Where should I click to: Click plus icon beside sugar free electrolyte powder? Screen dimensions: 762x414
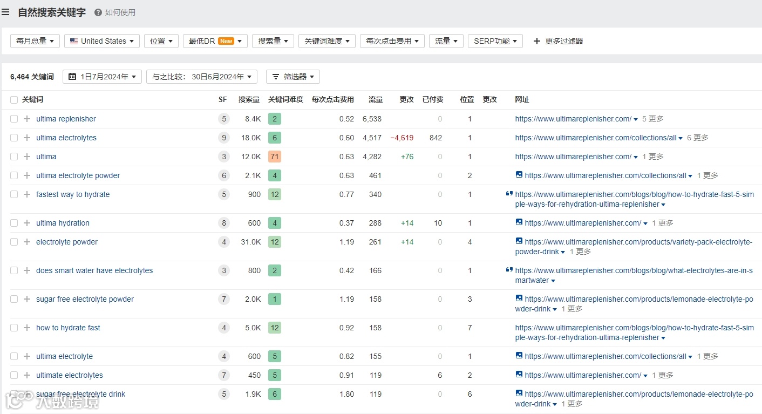27,299
